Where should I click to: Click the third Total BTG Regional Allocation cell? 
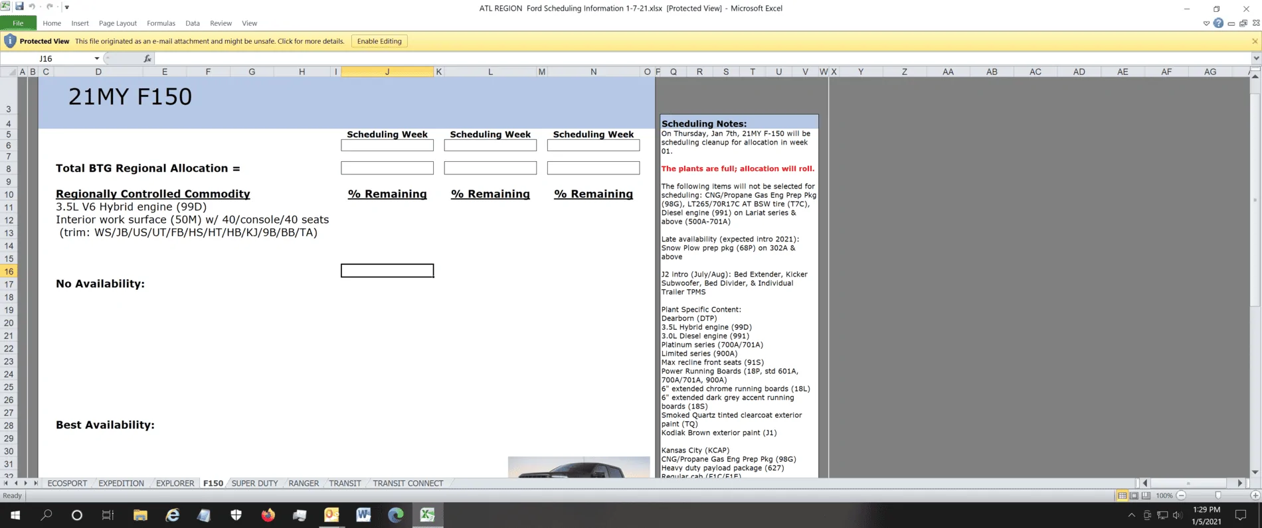tap(593, 168)
